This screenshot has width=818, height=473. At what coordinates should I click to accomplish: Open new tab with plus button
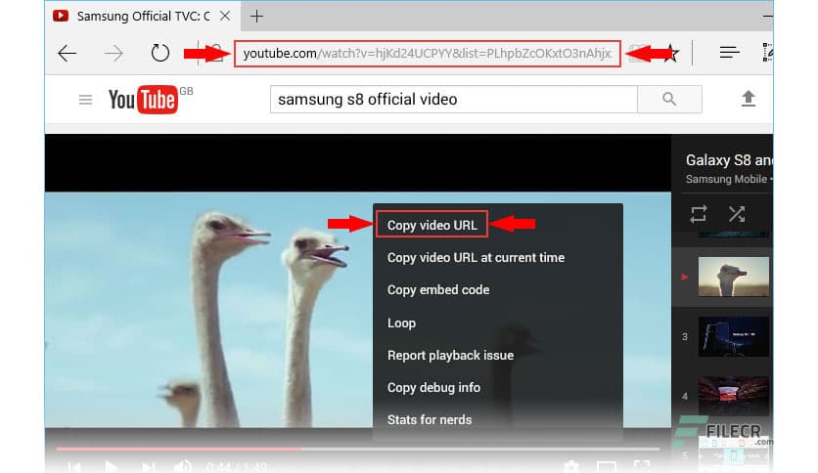(256, 17)
